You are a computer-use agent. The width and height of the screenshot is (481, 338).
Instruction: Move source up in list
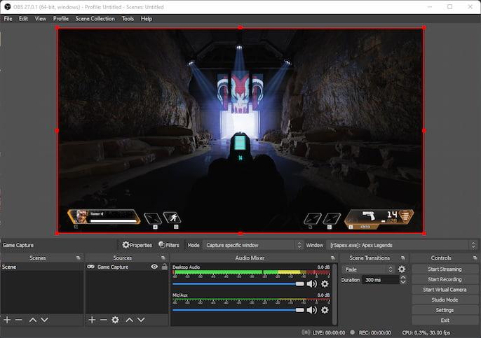pos(129,320)
